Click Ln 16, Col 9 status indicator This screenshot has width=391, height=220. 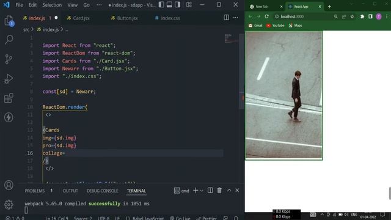pyautogui.click(x=57, y=218)
